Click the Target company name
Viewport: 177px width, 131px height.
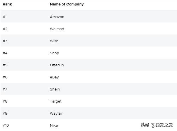55,101
